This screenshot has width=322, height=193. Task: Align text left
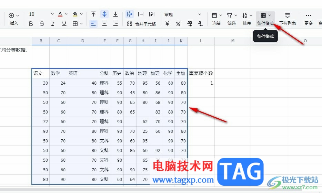click(93, 24)
